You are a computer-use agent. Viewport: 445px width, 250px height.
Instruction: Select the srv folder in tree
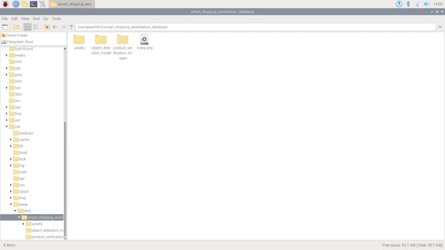click(x=15, y=101)
